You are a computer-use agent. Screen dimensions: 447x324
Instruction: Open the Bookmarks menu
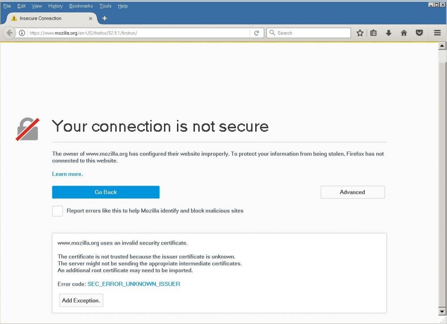81,6
